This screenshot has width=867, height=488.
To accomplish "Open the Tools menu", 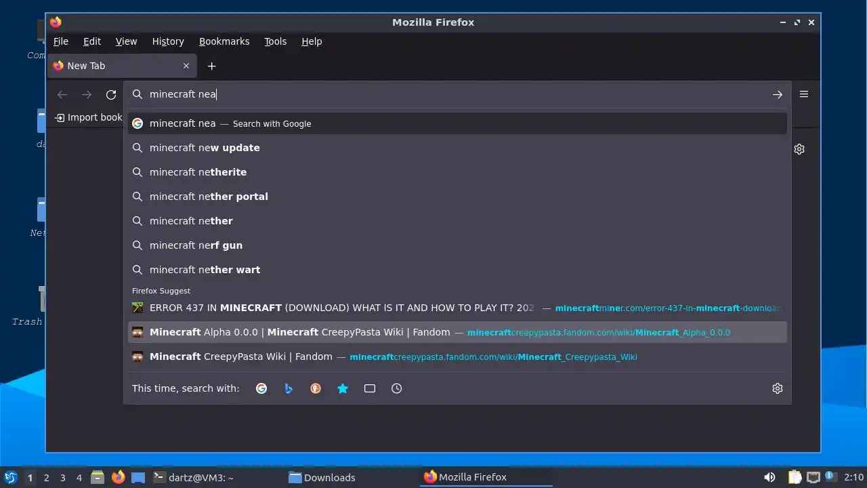I will (276, 41).
